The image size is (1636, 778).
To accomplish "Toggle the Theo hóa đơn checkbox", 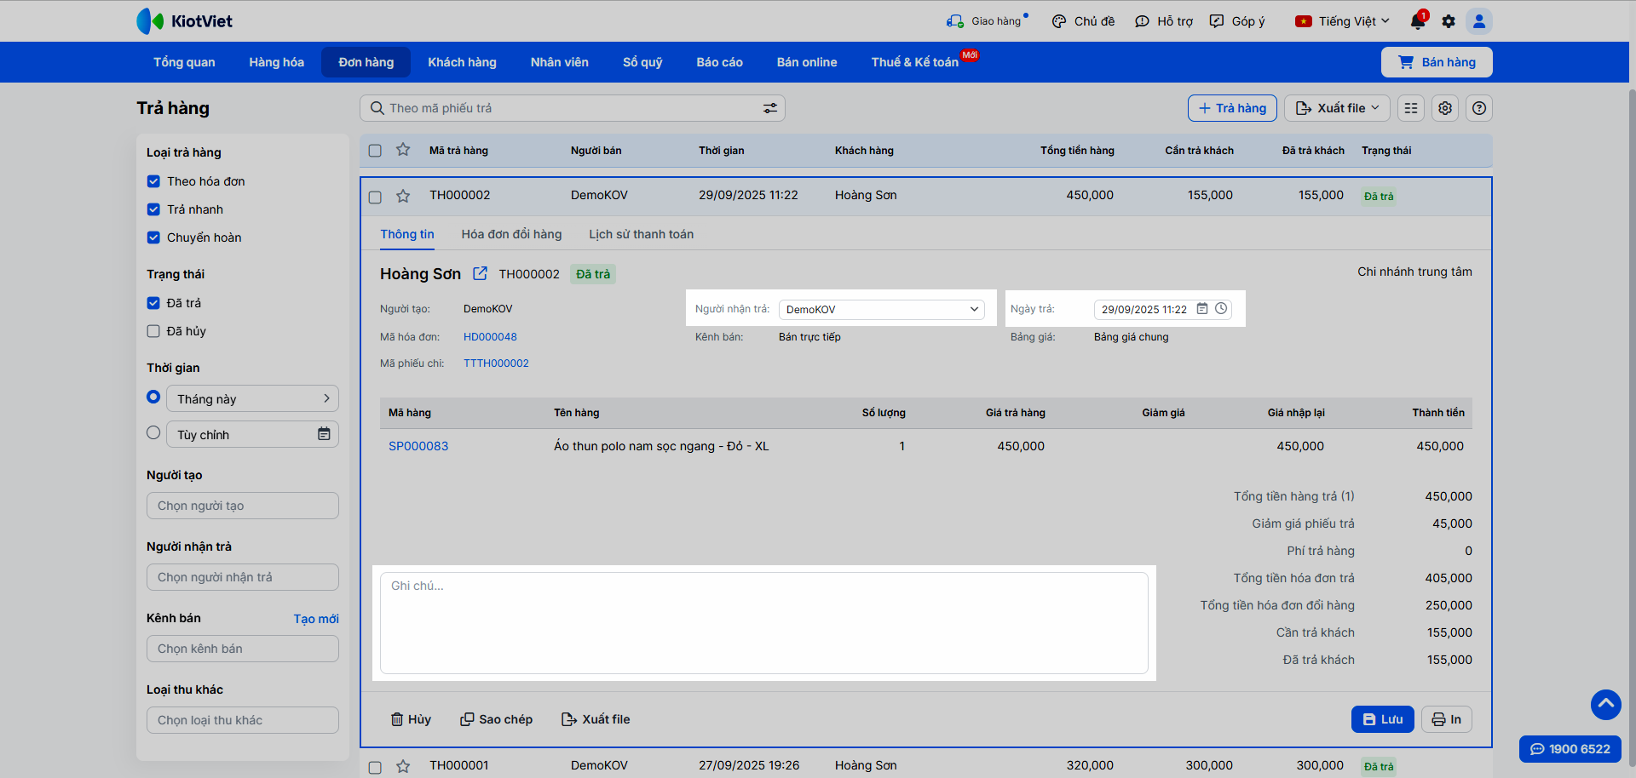I will tap(153, 181).
